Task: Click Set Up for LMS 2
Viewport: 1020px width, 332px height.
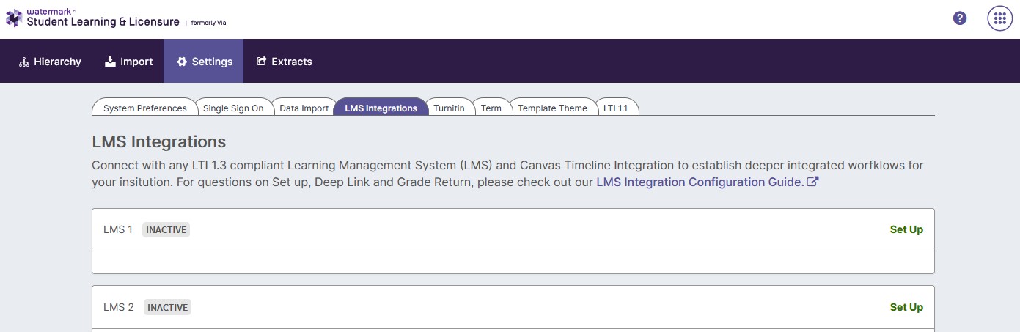Action: point(906,307)
